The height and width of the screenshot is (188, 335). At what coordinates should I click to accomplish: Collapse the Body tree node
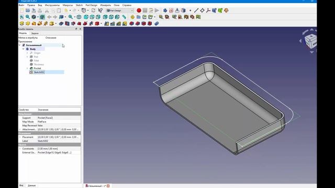24,49
